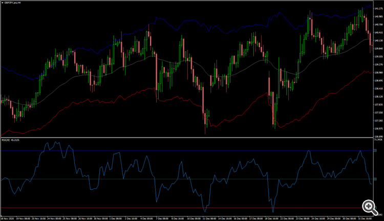The width and height of the screenshot is (384, 221).
Task: Click the 8 Dec 16:00 time label
Action: pos(178,218)
